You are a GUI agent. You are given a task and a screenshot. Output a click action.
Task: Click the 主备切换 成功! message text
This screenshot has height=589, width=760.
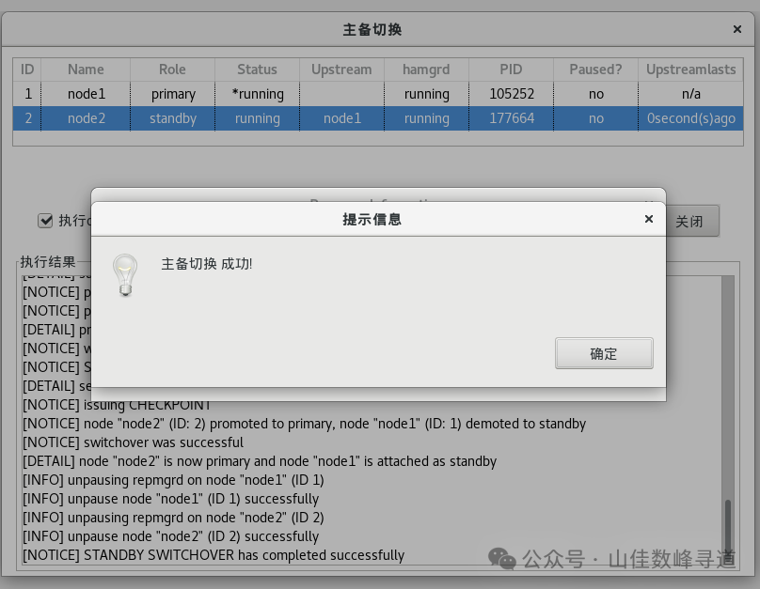(207, 264)
